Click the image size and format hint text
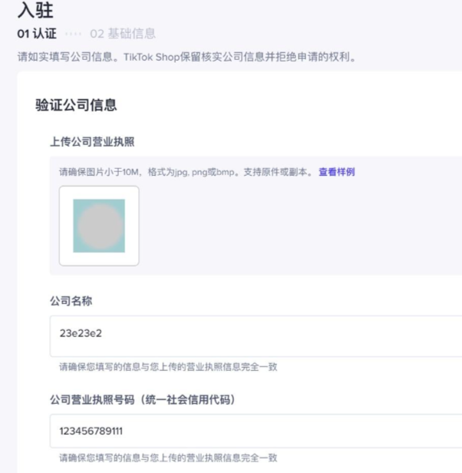462x473 pixels. (x=184, y=172)
